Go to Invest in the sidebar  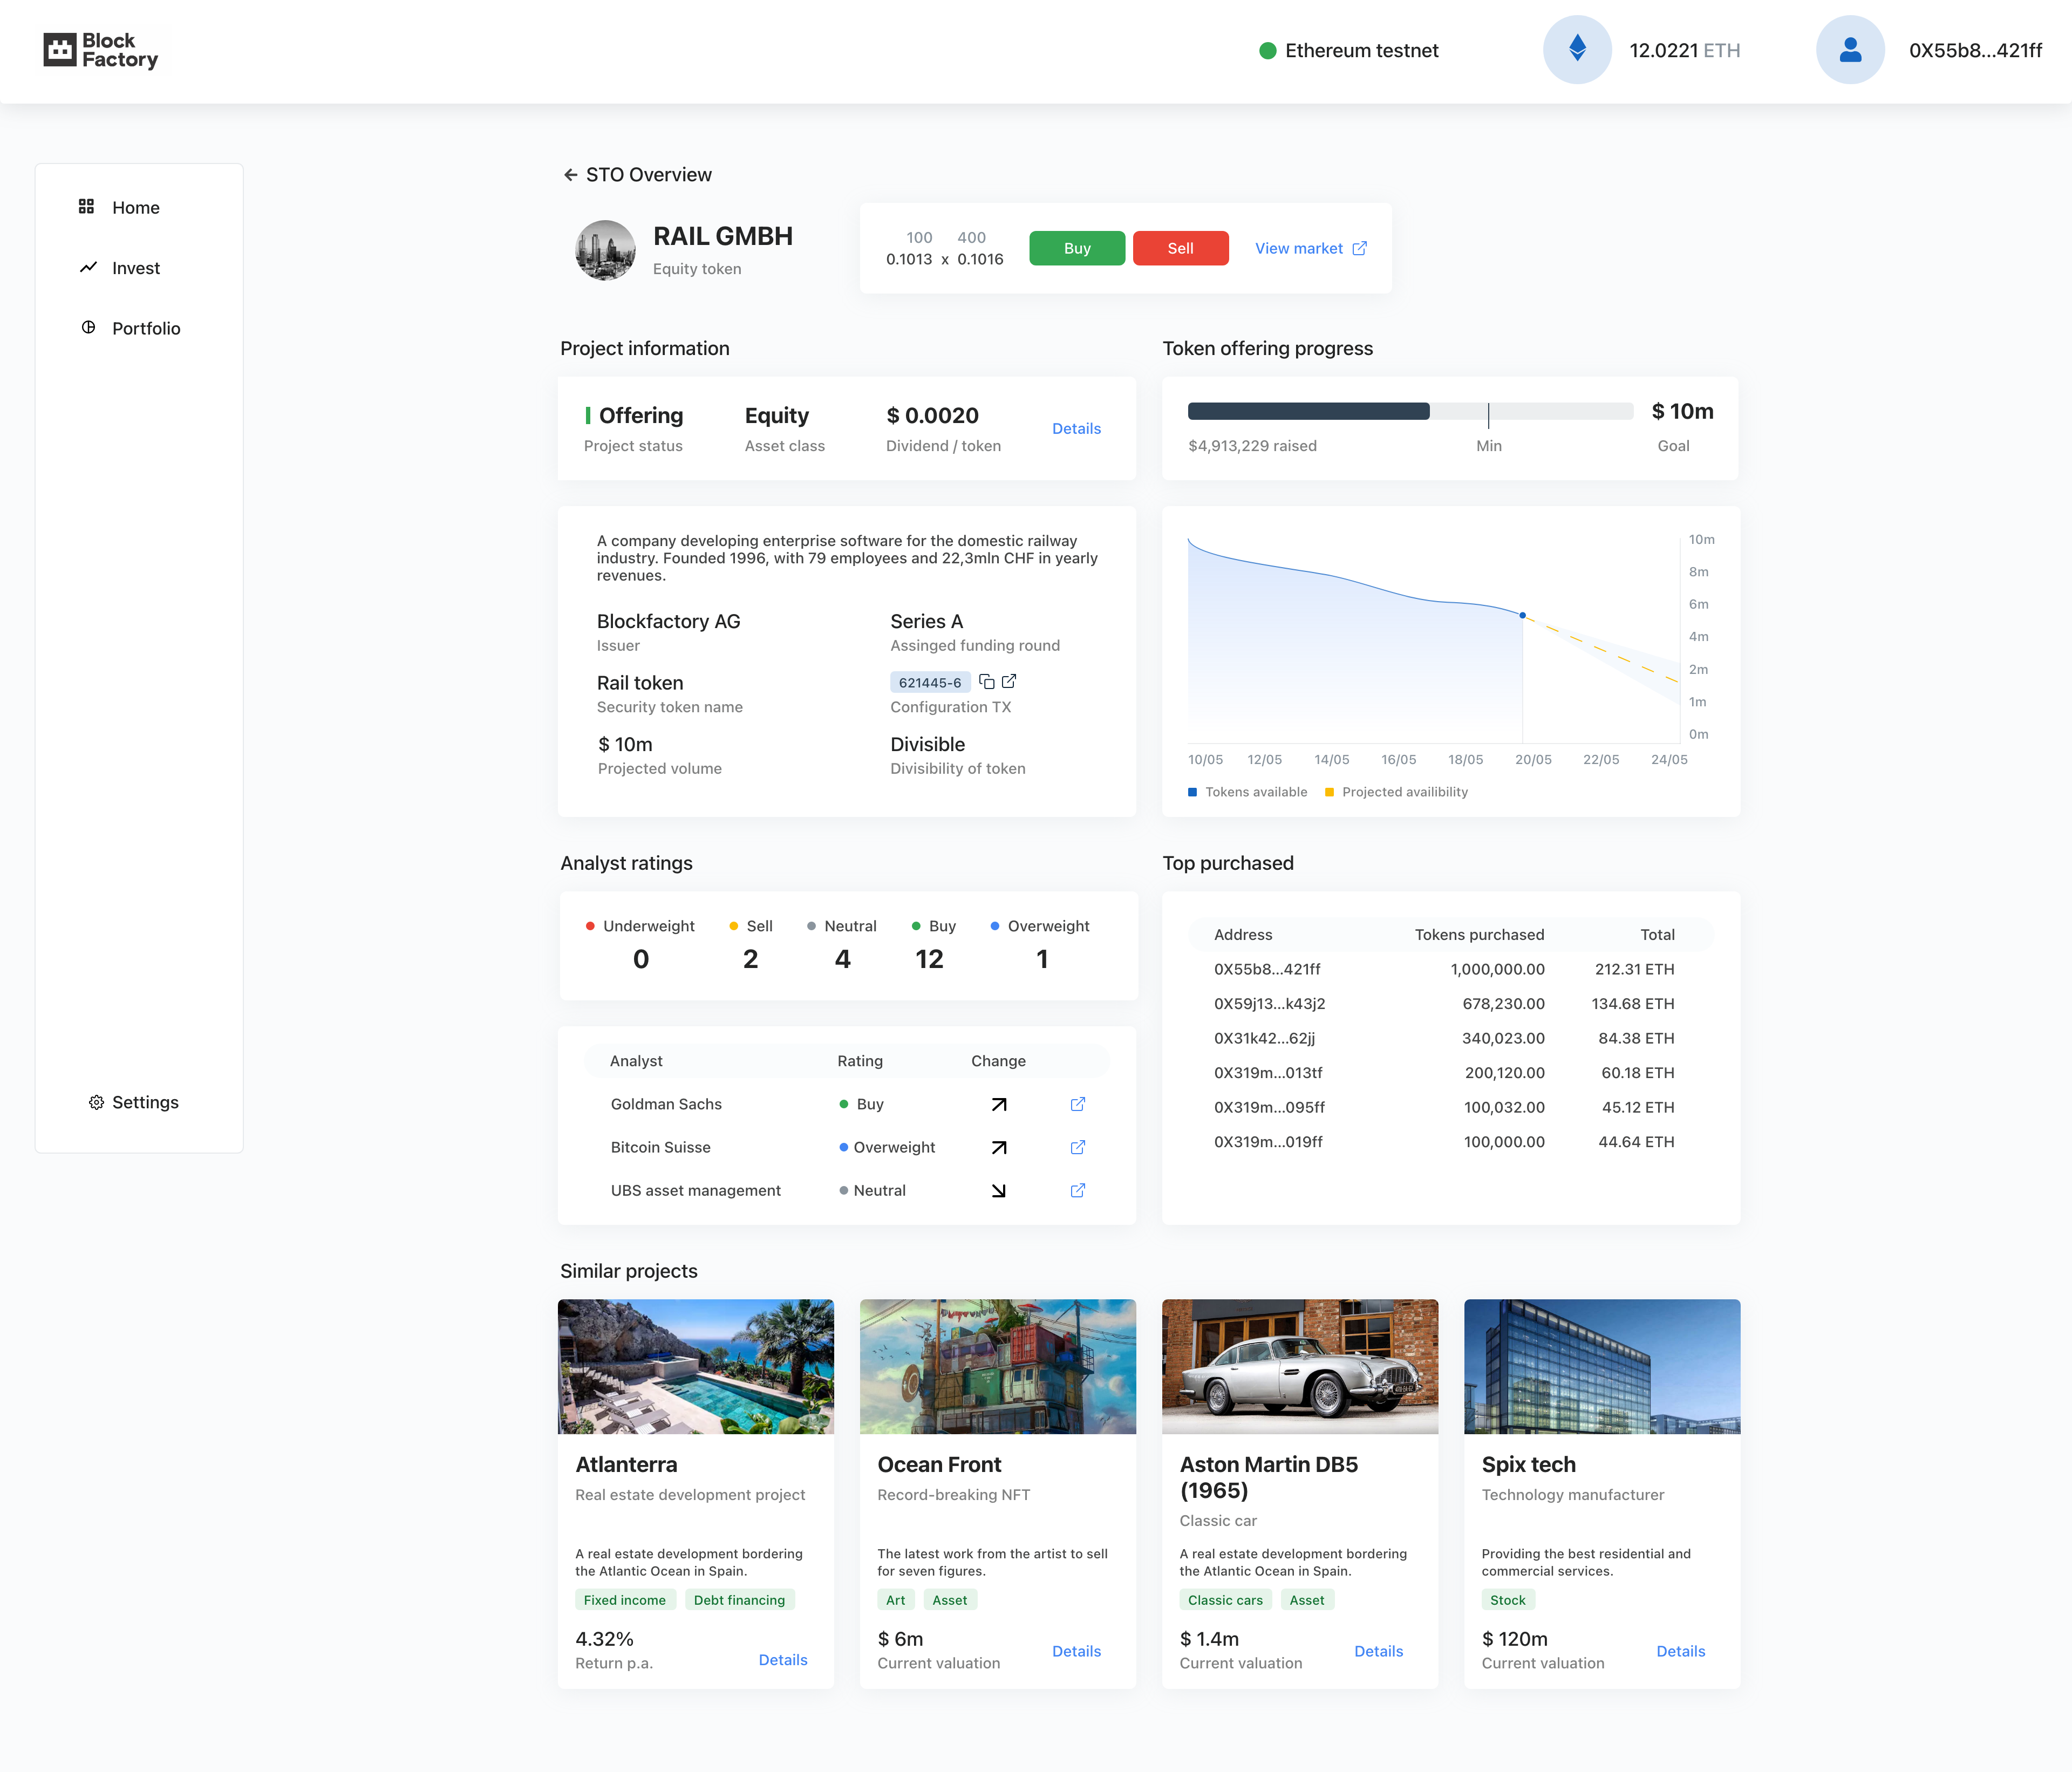pyautogui.click(x=136, y=268)
